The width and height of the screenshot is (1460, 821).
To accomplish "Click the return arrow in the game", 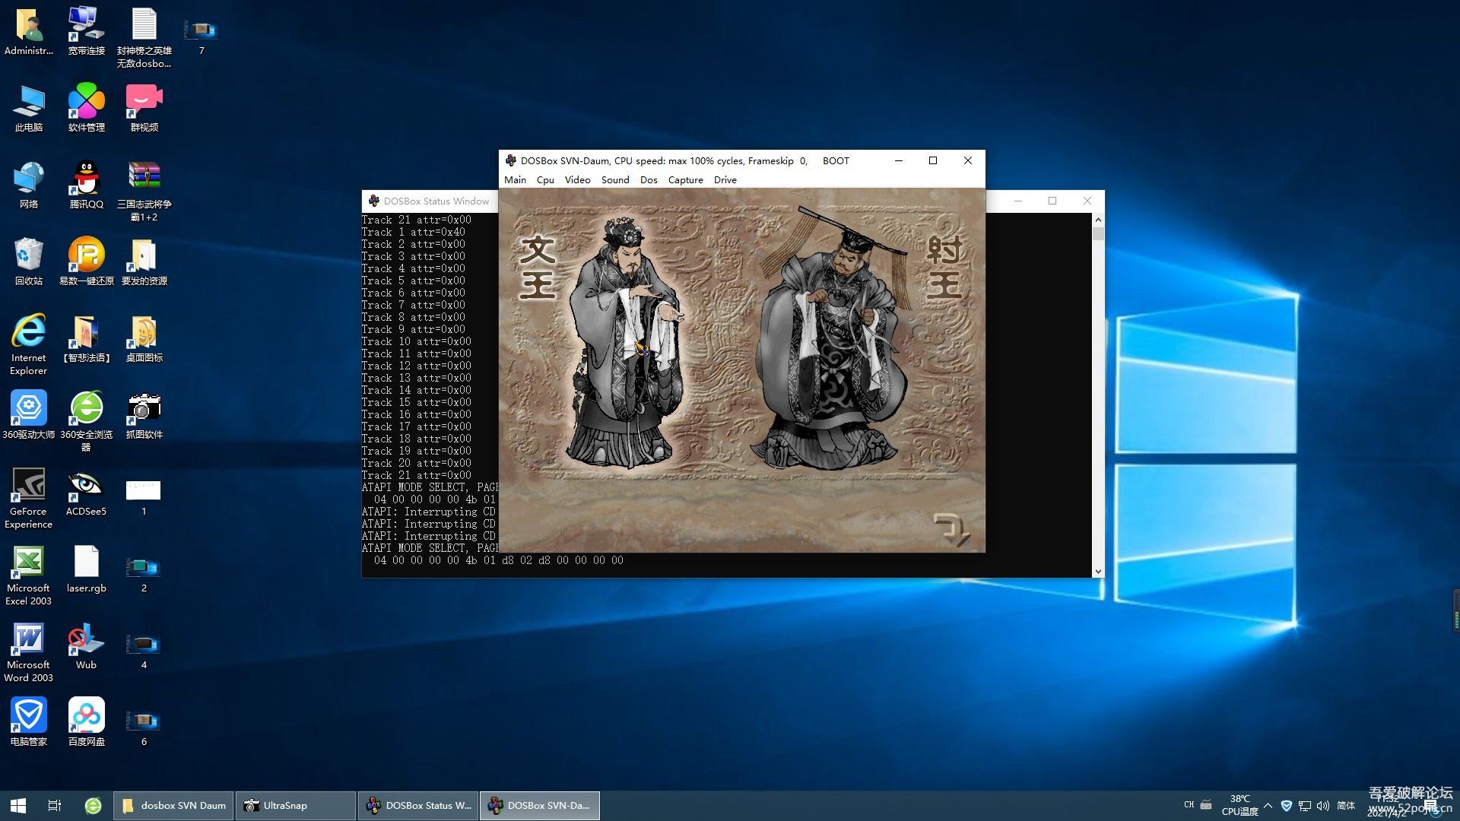I will [951, 529].
